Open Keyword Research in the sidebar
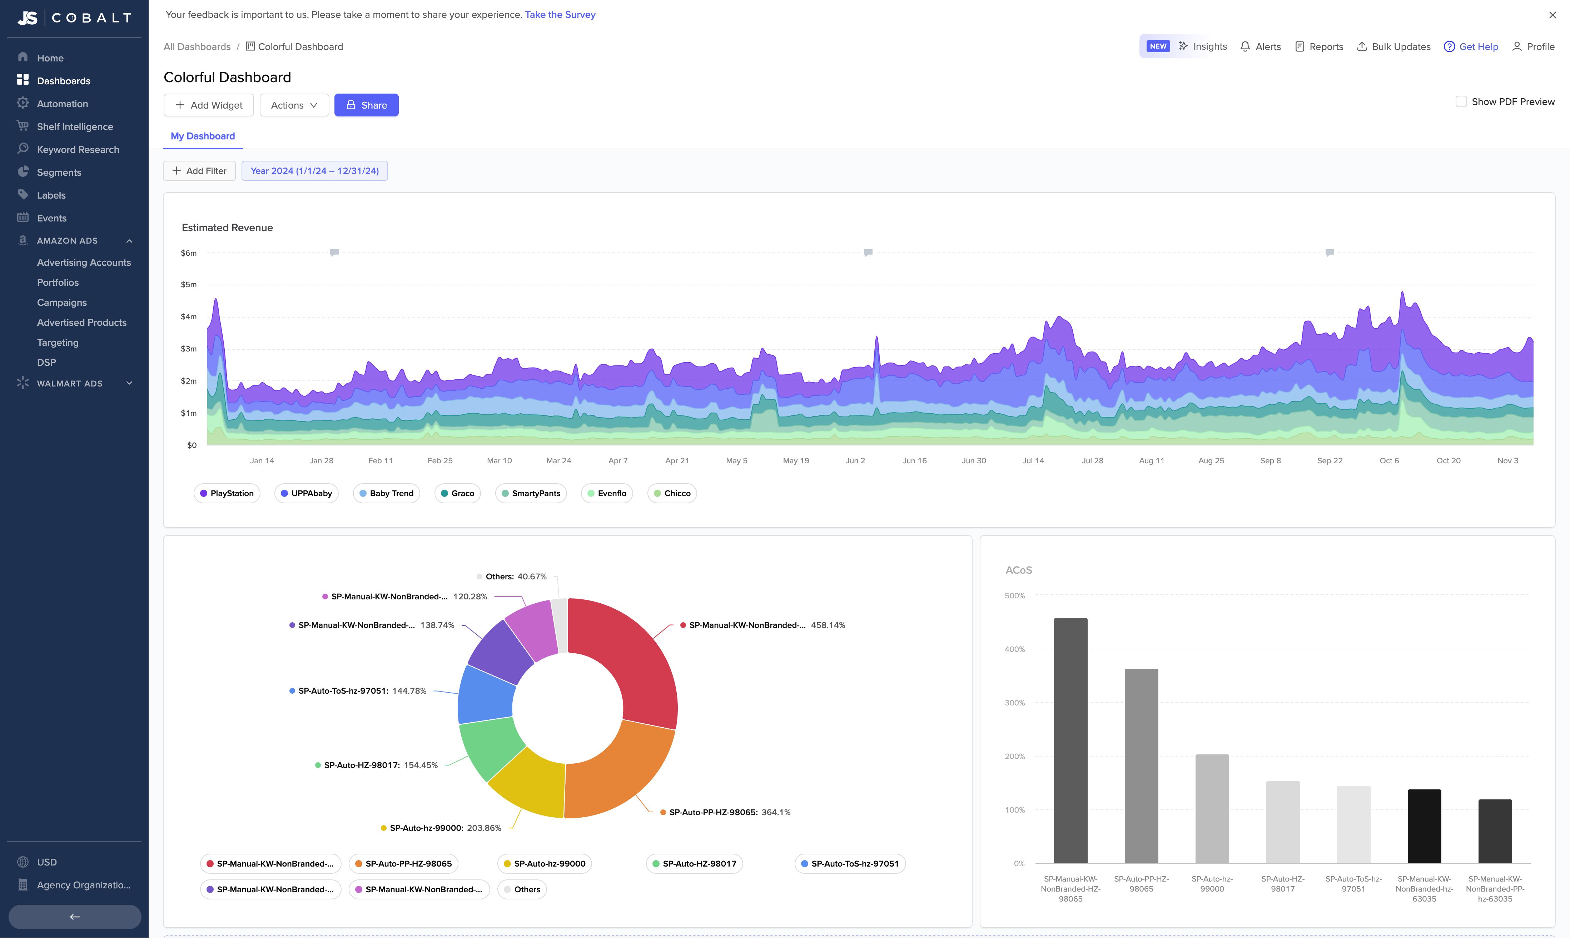The width and height of the screenshot is (1570, 938). [78, 150]
